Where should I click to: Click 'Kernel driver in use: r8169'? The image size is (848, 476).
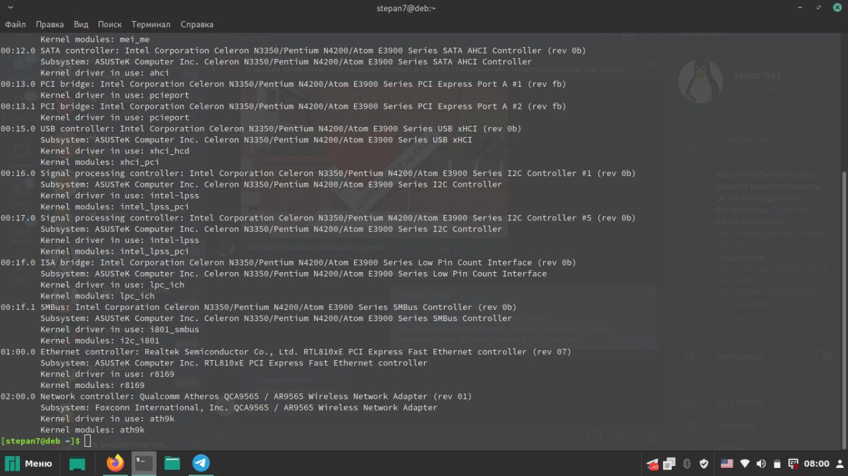click(107, 374)
